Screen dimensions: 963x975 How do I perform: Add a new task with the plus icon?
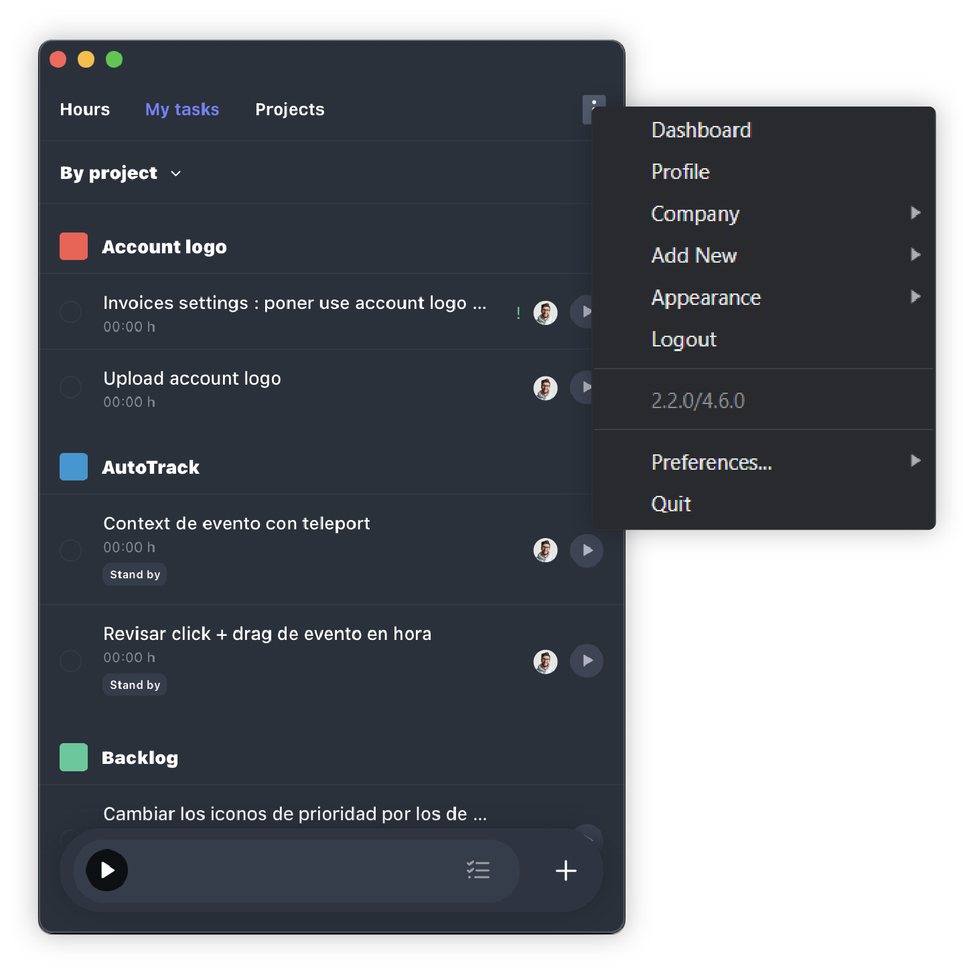click(565, 870)
